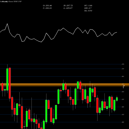Click the open price value O: 231.46
The height and width of the screenshot is (129, 129).
(47, 6)
